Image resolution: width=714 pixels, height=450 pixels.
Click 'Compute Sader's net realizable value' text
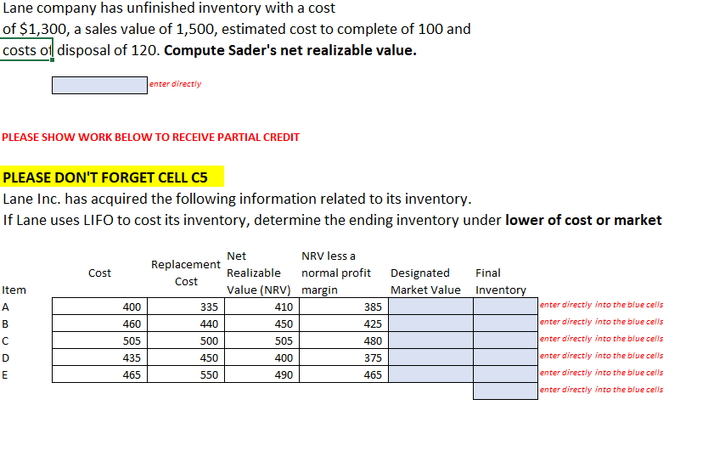(290, 50)
